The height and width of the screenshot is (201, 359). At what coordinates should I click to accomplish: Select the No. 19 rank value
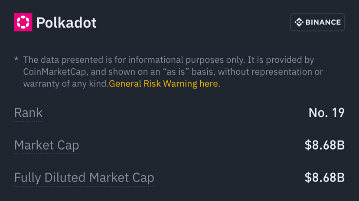tap(326, 113)
